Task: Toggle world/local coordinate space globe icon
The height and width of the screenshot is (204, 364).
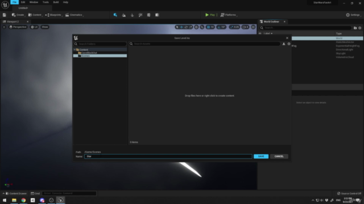Action: point(196,27)
